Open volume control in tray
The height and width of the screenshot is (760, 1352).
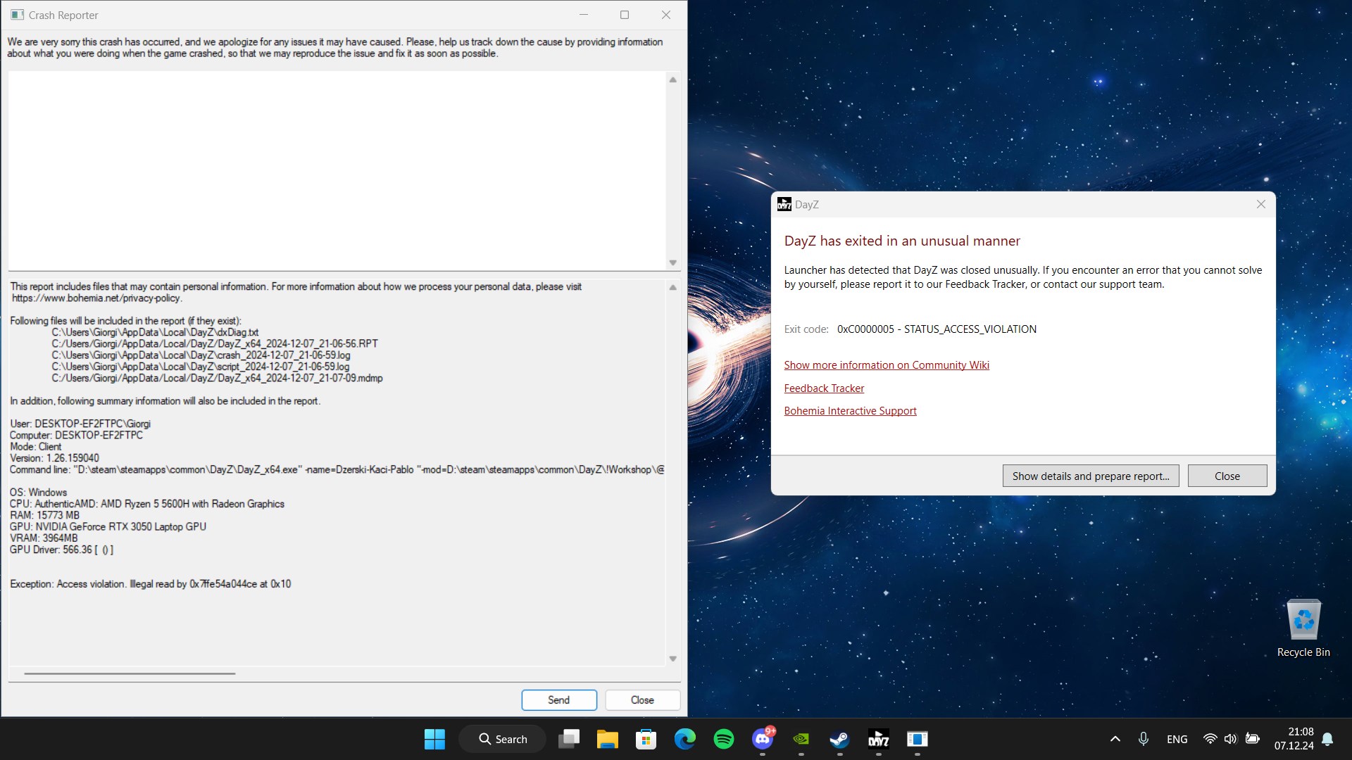pos(1230,739)
